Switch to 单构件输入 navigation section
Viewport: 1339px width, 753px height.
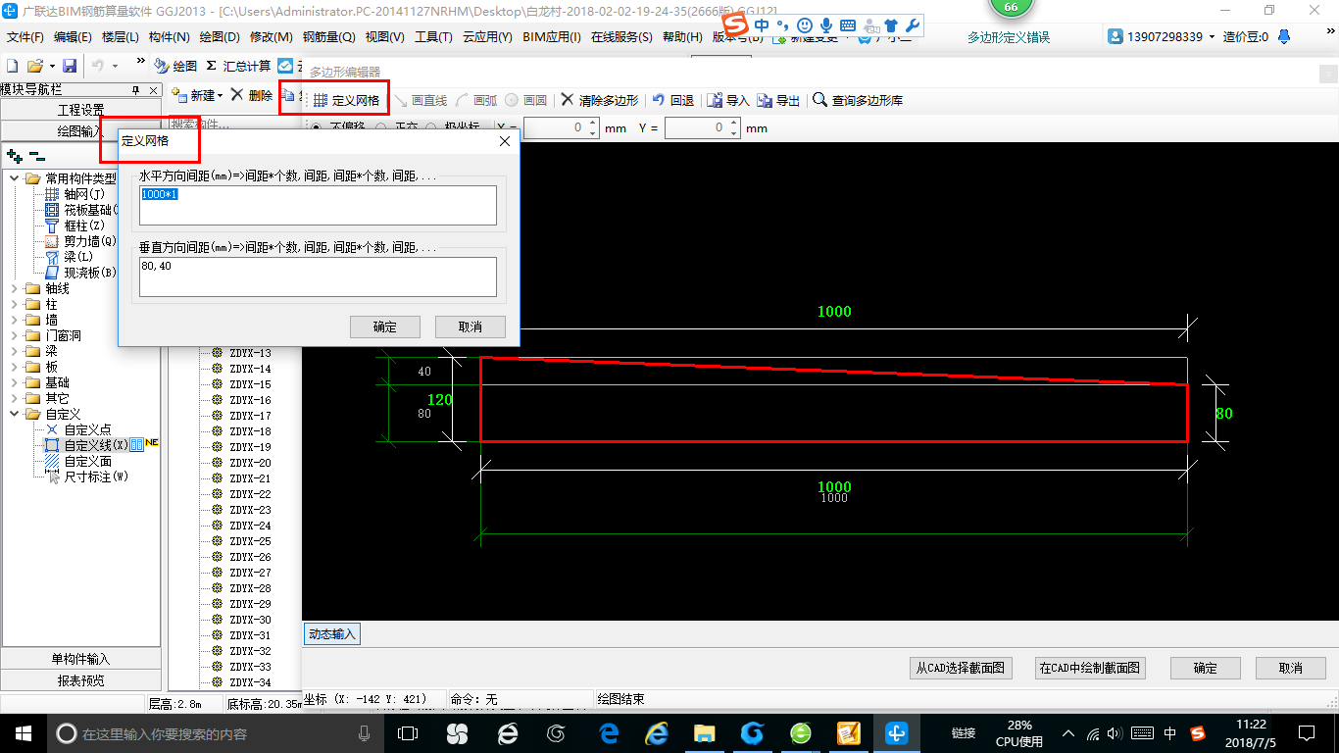point(80,659)
